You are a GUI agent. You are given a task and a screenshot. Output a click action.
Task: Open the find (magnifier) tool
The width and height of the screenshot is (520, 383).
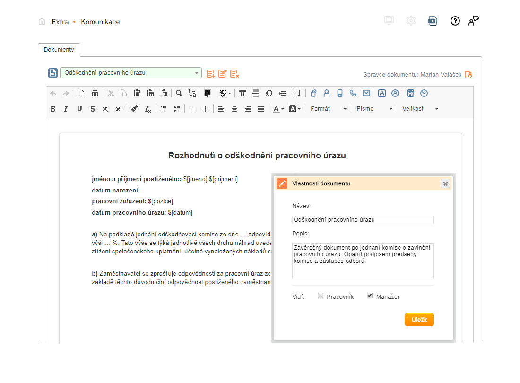[179, 93]
